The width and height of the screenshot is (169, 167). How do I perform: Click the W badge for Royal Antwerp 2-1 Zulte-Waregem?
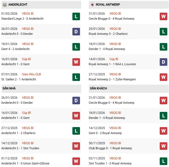point(163,77)
